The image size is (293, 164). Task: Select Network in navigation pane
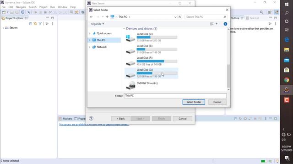pos(102,47)
